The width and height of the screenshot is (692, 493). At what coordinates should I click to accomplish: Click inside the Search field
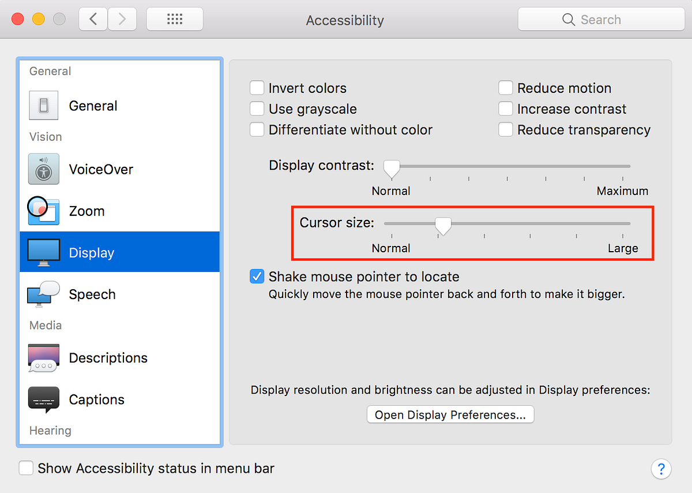(x=601, y=19)
